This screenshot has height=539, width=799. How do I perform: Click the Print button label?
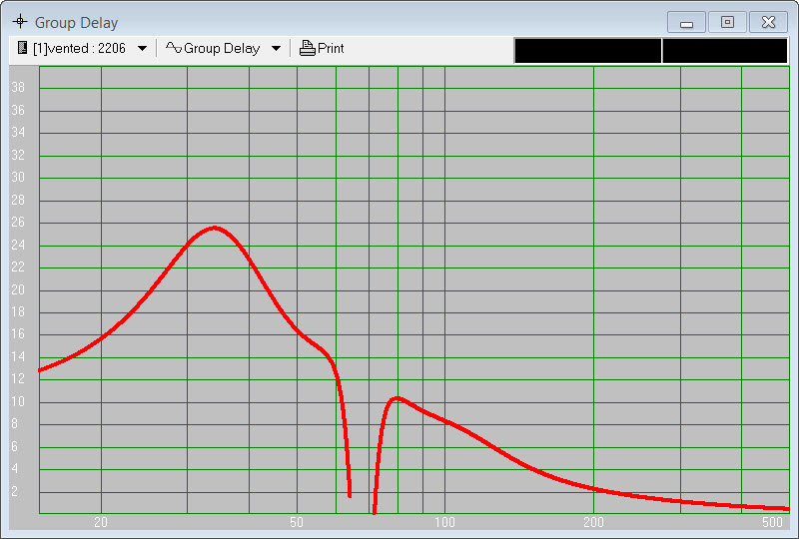(x=331, y=48)
